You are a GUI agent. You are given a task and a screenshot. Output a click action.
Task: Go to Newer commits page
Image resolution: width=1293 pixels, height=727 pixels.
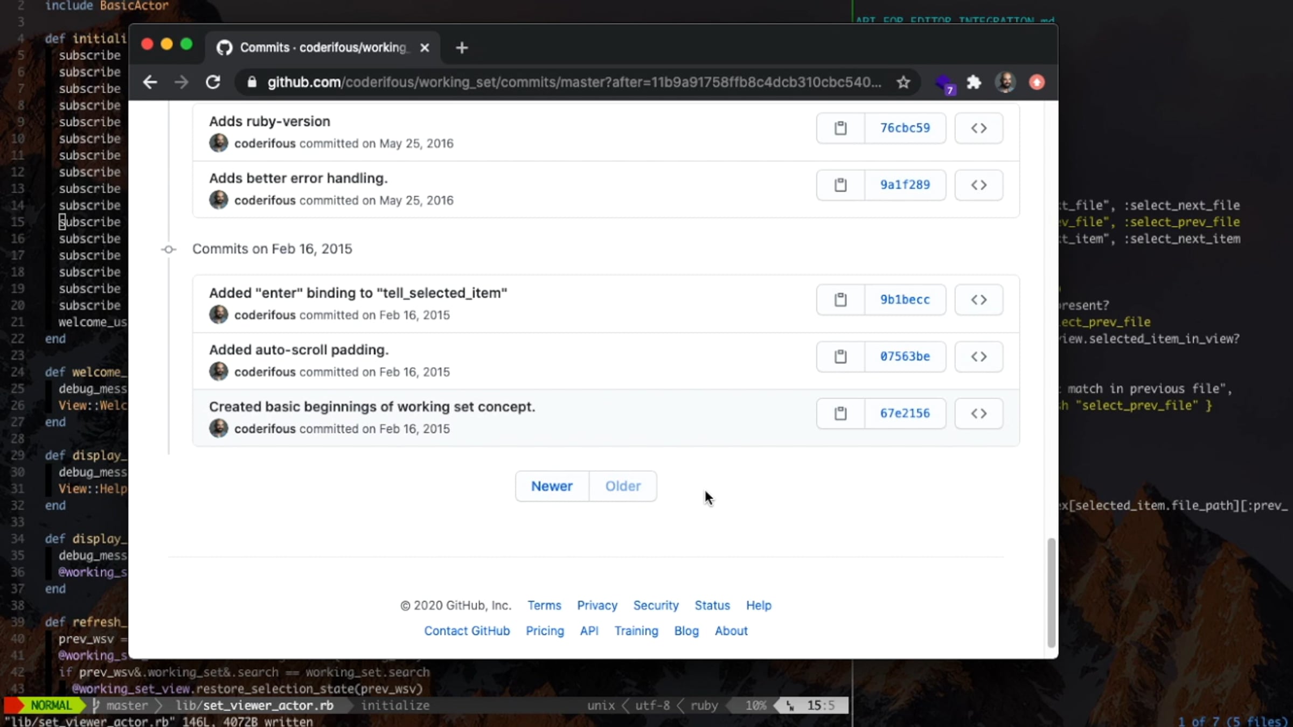click(x=552, y=486)
